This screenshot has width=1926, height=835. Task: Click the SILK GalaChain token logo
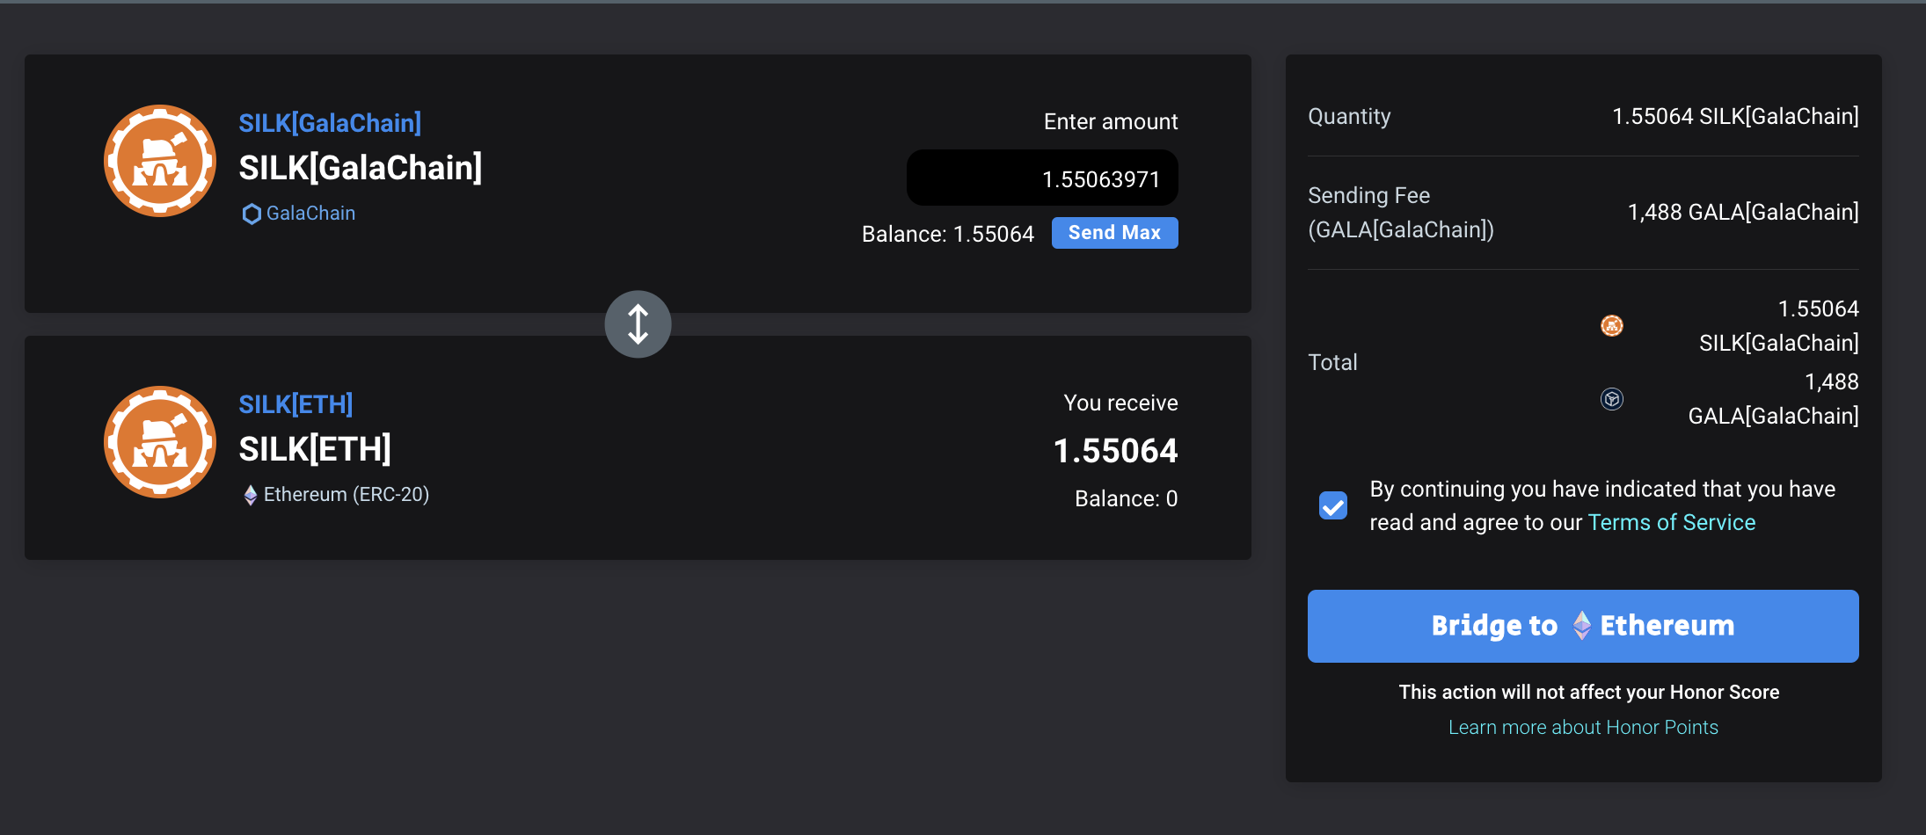click(160, 161)
